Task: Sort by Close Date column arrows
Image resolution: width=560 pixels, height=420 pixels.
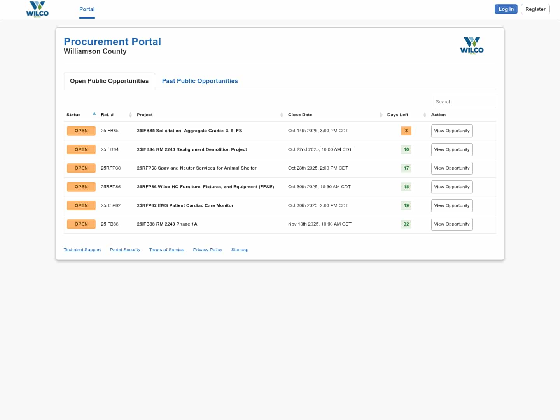Action: 381,115
